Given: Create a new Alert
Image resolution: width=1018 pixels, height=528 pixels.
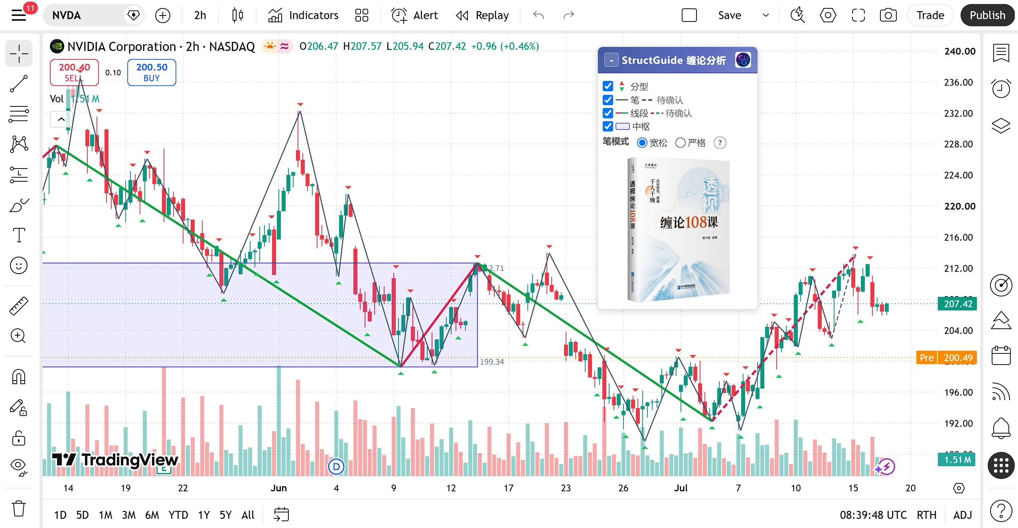Looking at the screenshot, I should [414, 15].
